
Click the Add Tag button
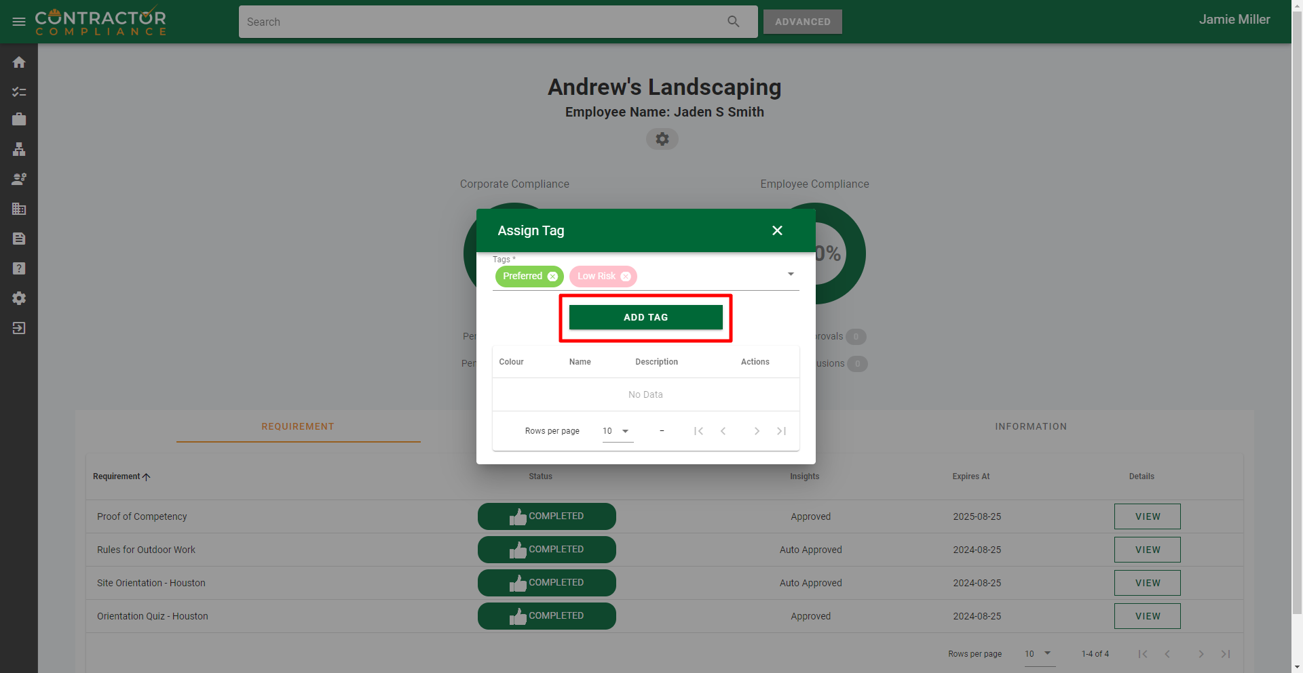click(645, 317)
